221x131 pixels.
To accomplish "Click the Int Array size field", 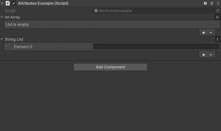I will pyautogui.click(x=217, y=17).
